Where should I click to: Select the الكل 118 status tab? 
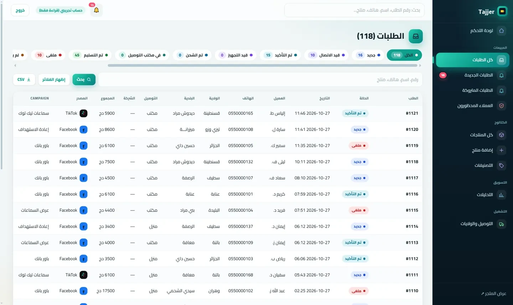404,55
